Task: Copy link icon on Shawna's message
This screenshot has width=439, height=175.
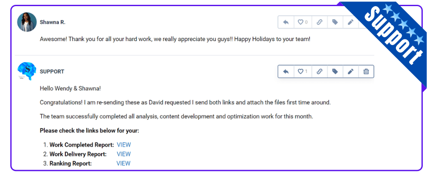Action: [320, 22]
